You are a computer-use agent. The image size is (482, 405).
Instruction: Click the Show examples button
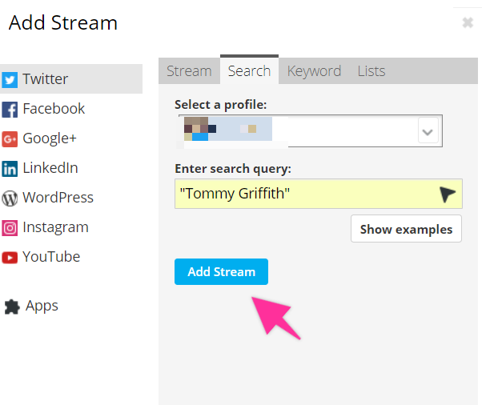tap(406, 229)
